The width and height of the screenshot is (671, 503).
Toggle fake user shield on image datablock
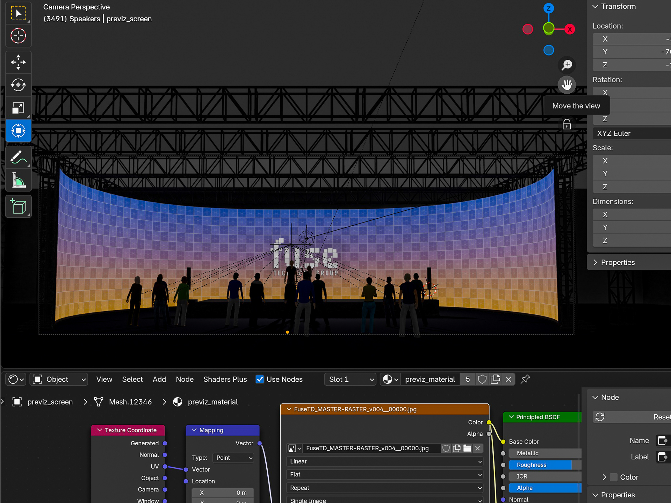click(x=446, y=448)
